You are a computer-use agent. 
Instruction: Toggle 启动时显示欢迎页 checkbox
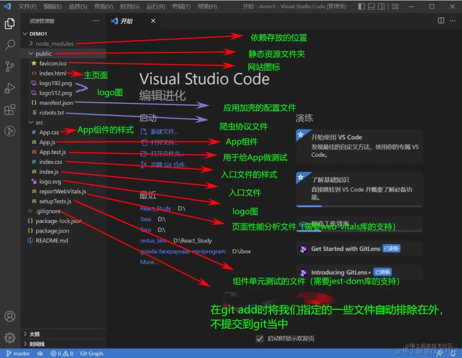(259, 339)
